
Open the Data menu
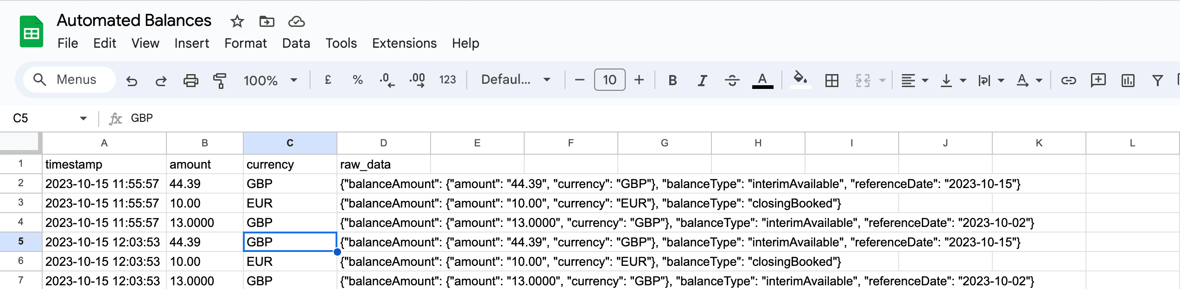coord(296,44)
